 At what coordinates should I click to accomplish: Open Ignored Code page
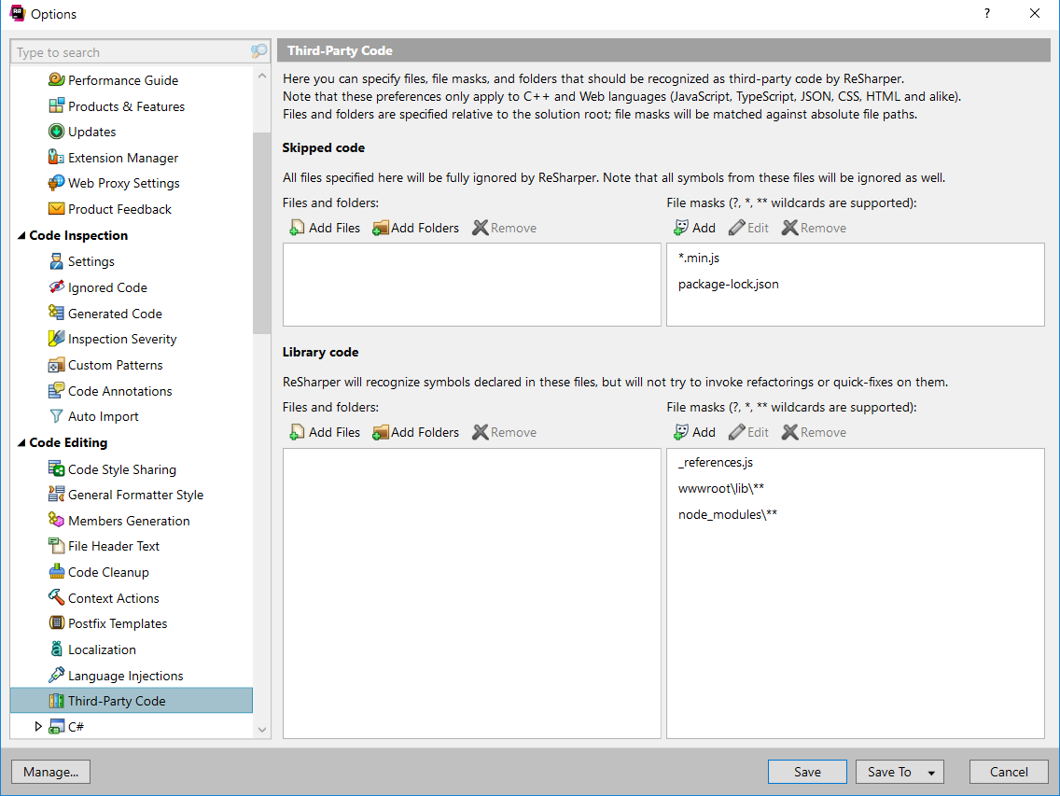click(x=97, y=287)
